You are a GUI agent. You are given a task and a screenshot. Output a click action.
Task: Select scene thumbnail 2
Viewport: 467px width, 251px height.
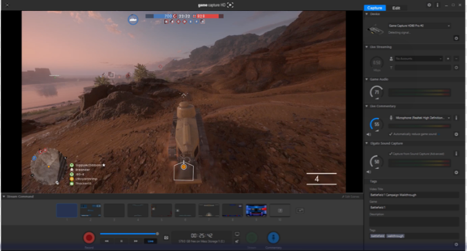(90, 210)
